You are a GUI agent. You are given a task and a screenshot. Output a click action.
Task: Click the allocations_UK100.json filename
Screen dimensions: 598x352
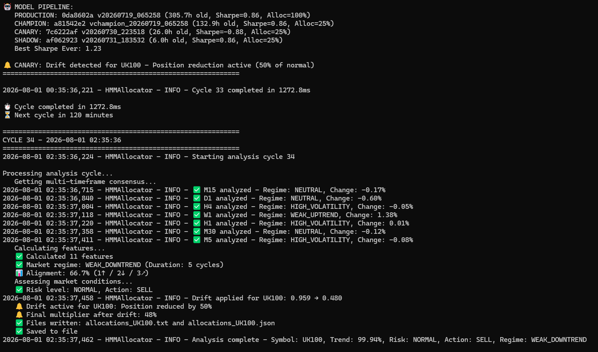coord(231,323)
